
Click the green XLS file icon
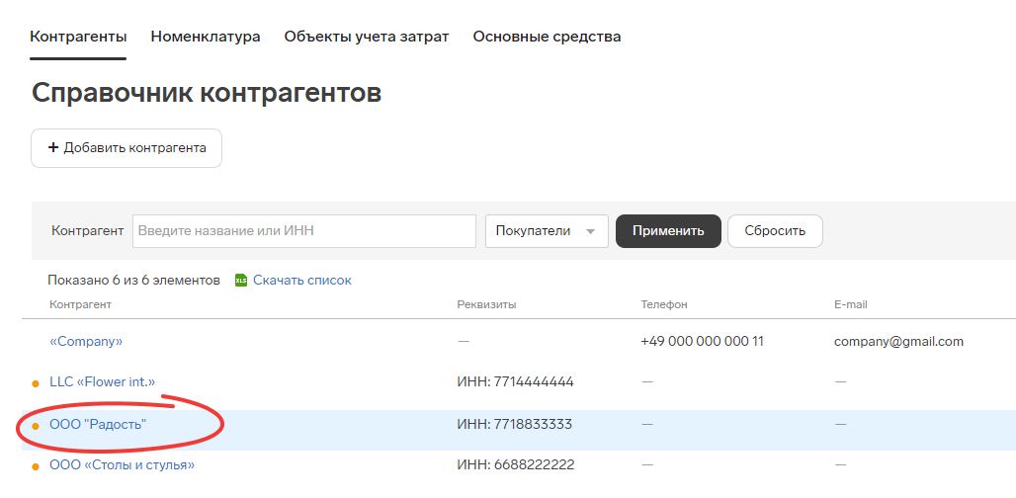point(241,281)
